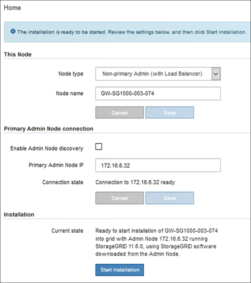Viewport: 251px width, 283px height.
Task: Click the installation ready banner message
Action: (132, 32)
